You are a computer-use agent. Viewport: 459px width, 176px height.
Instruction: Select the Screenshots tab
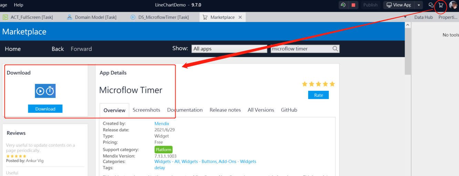coord(146,110)
